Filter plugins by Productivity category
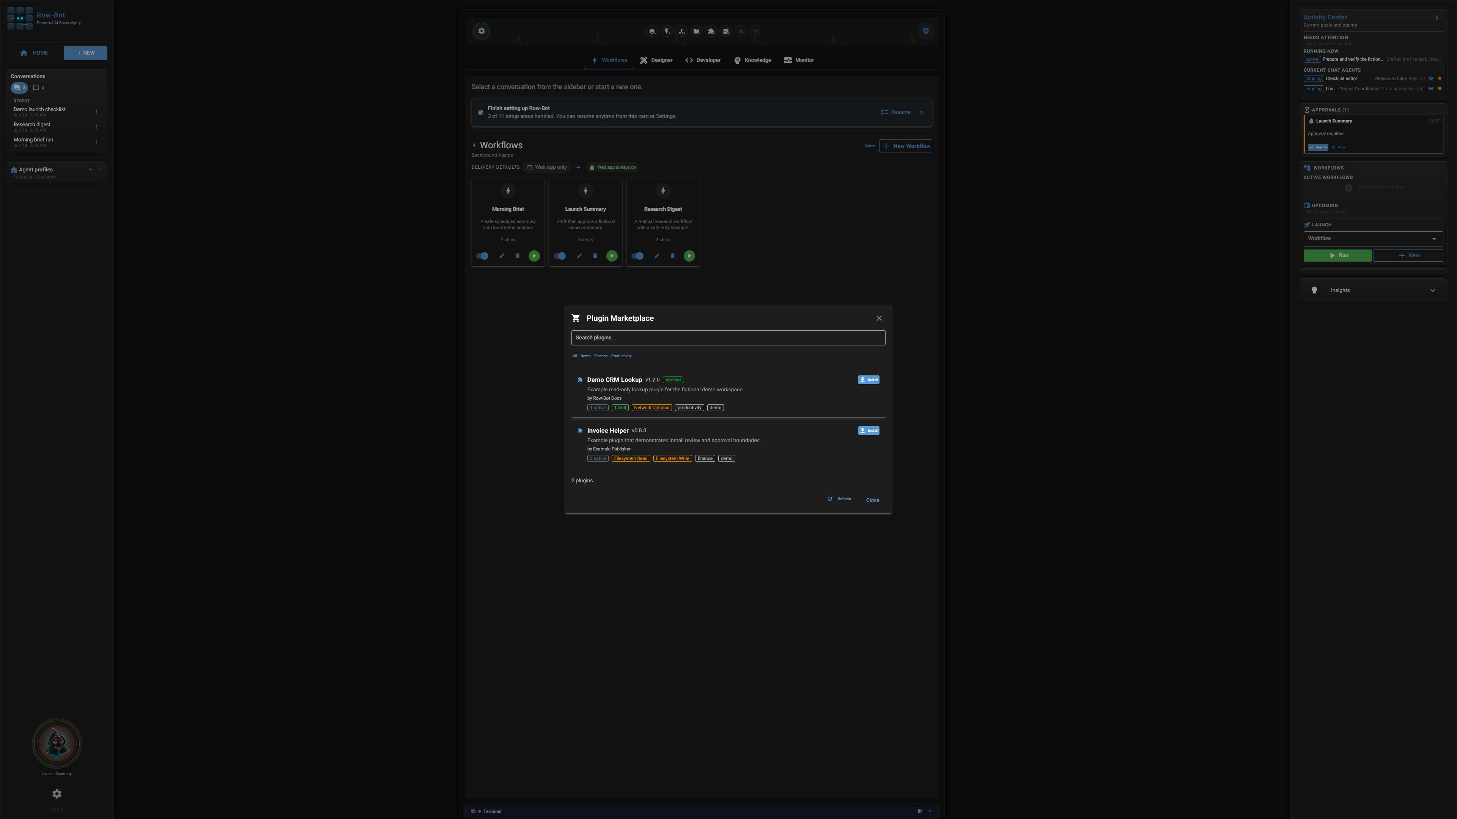The image size is (1457, 819). click(621, 356)
